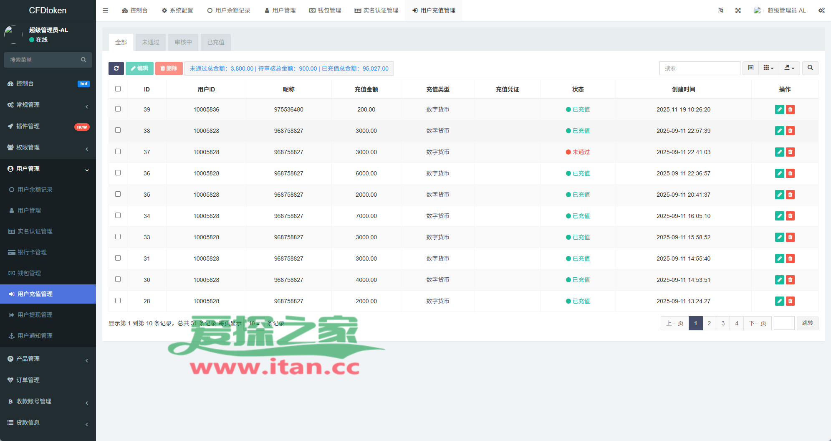Click the table view toggle icon

coord(750,68)
